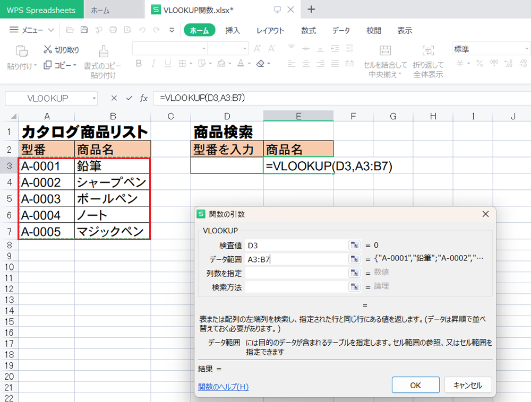Click 書式のコピー format painter icon
This screenshot has height=402, width=531.
coord(104,51)
